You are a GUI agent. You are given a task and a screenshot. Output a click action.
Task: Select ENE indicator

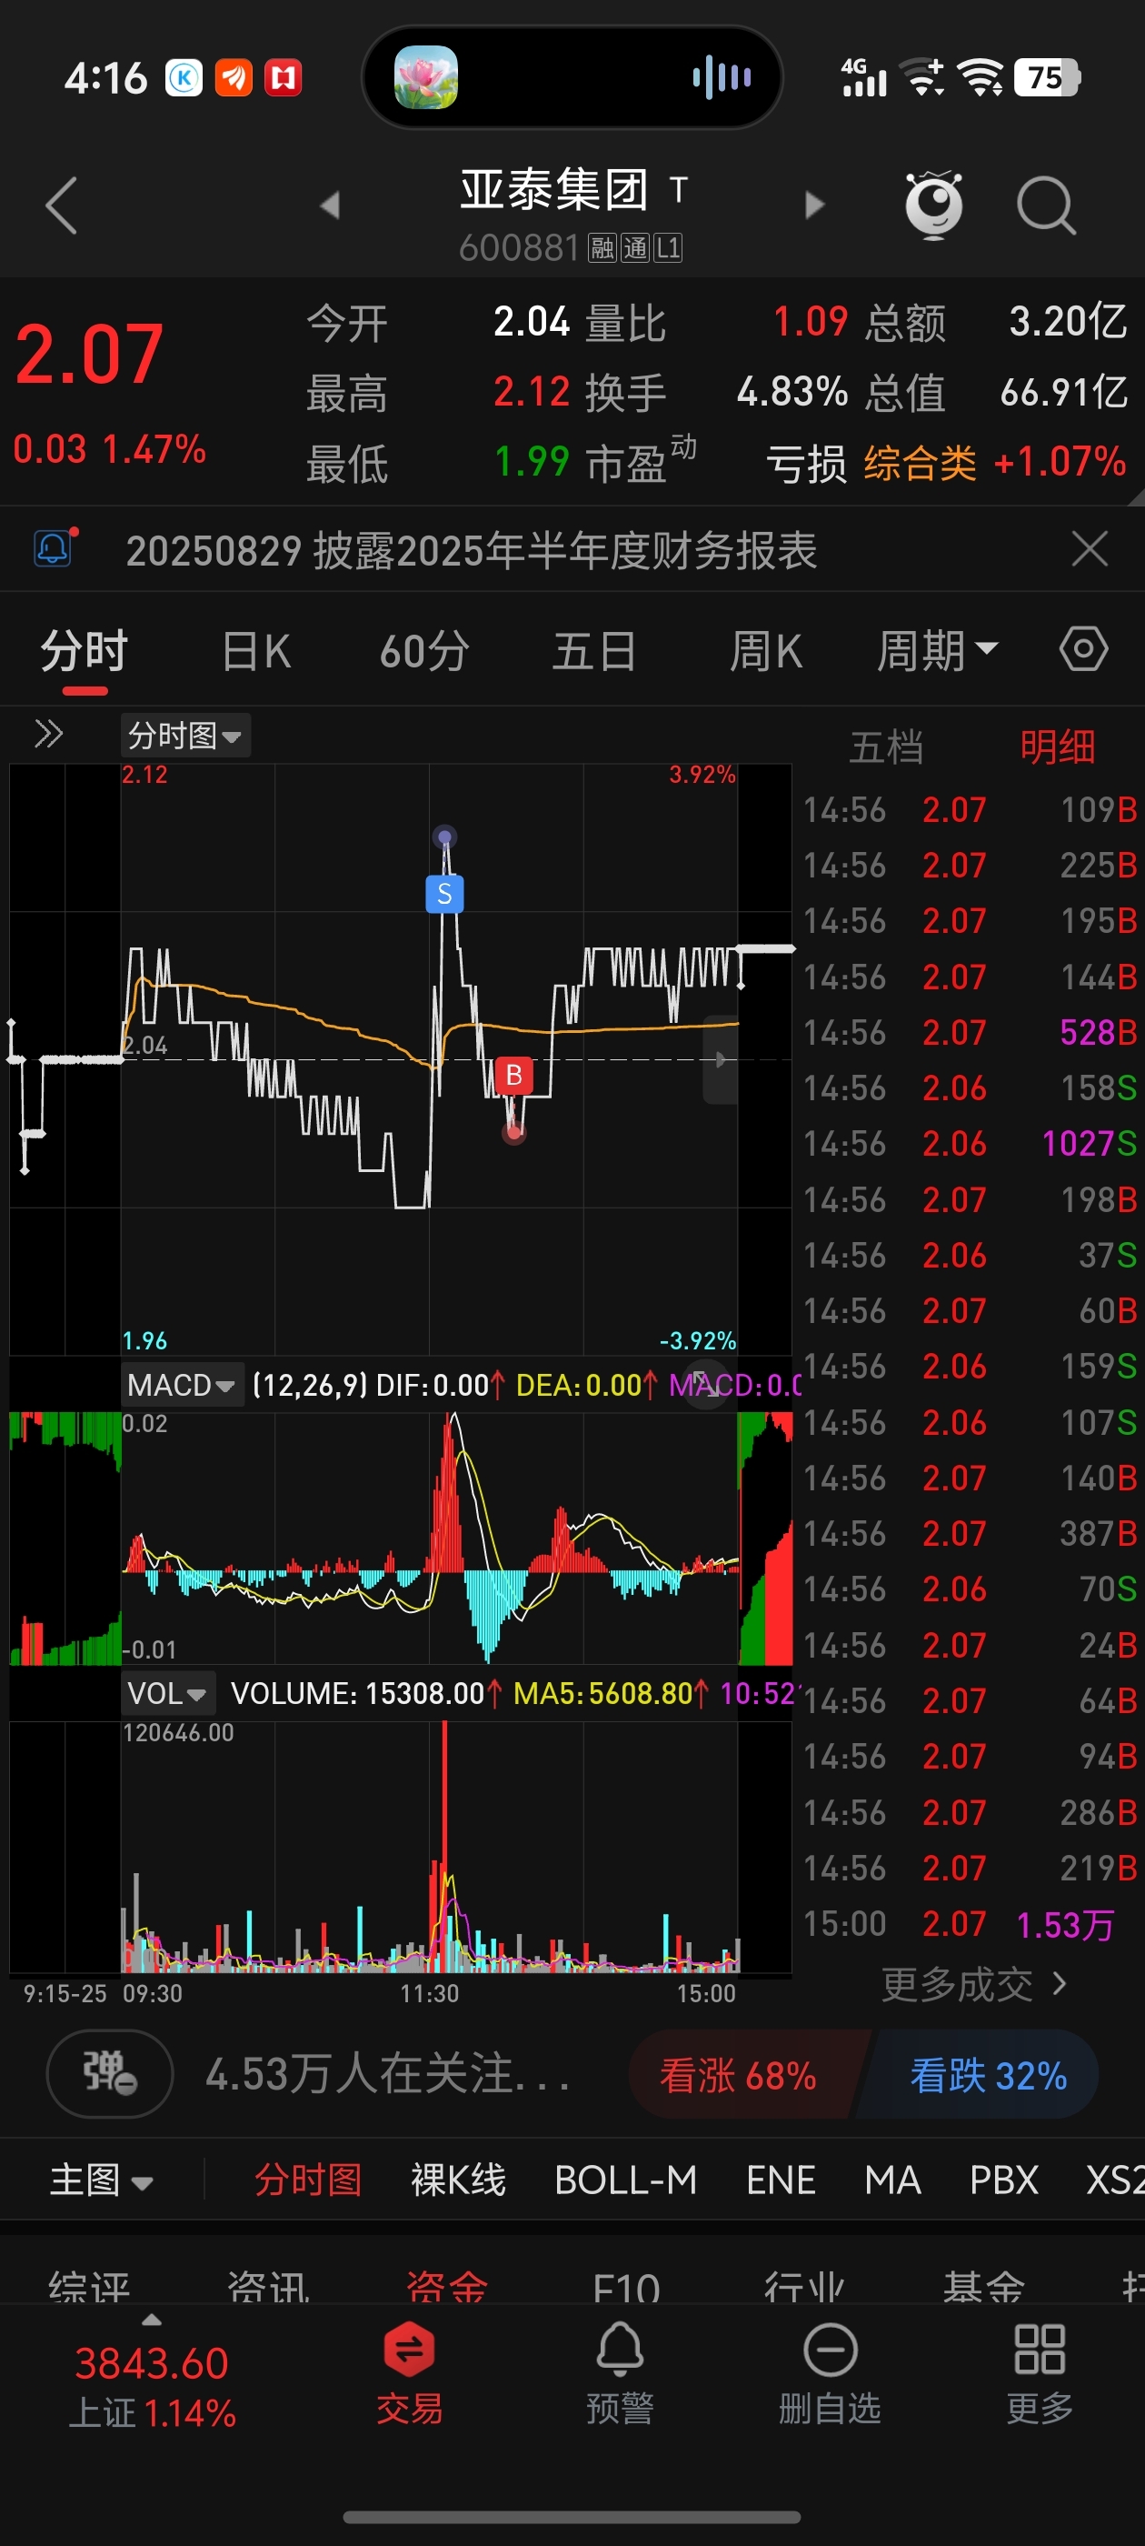[781, 2180]
